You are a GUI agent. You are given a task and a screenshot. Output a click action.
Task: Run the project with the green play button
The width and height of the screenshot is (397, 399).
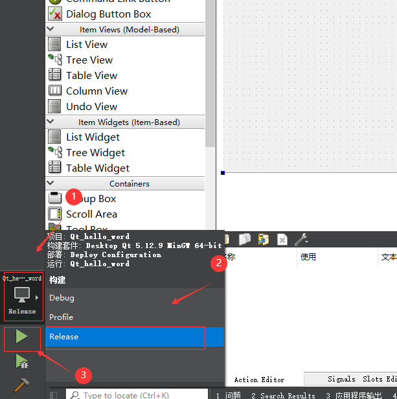click(22, 336)
